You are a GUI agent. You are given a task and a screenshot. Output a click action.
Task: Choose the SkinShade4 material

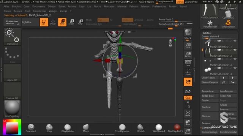(159, 128)
